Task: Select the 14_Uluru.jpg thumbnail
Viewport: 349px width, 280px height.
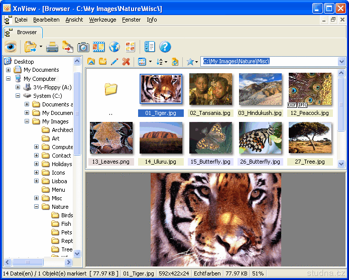Action: [160, 137]
